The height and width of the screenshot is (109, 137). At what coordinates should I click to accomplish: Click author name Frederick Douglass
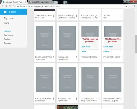click(x=111, y=101)
